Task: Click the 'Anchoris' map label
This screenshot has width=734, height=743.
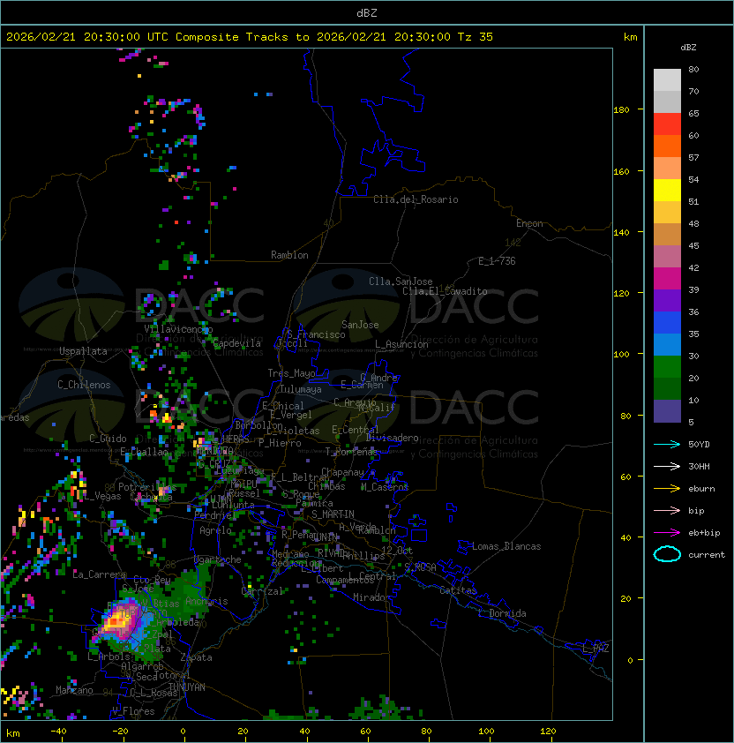Action: [206, 601]
